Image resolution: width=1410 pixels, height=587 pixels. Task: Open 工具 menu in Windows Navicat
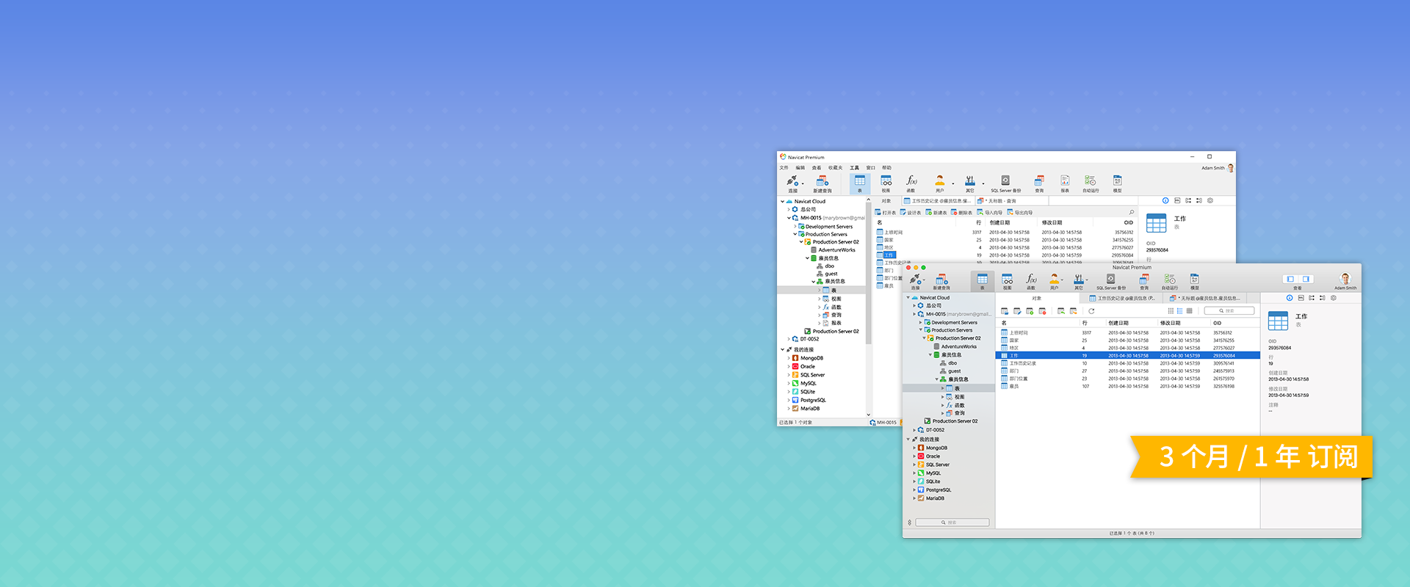[854, 167]
